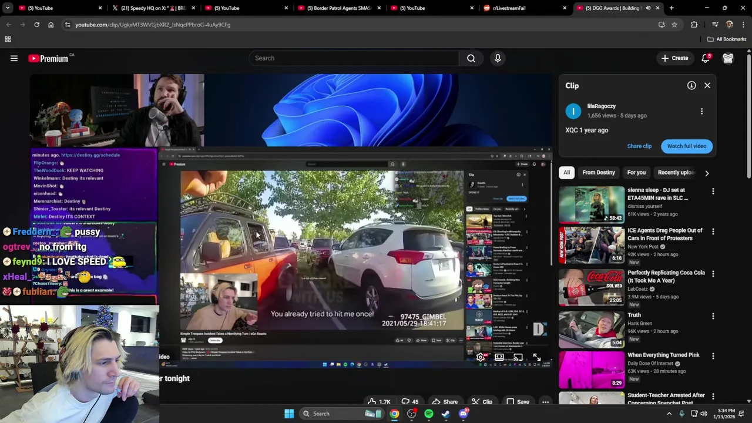Viewport: 752px width, 423px height.
Task: Cast video with Play on TV icon
Action: tap(518, 357)
